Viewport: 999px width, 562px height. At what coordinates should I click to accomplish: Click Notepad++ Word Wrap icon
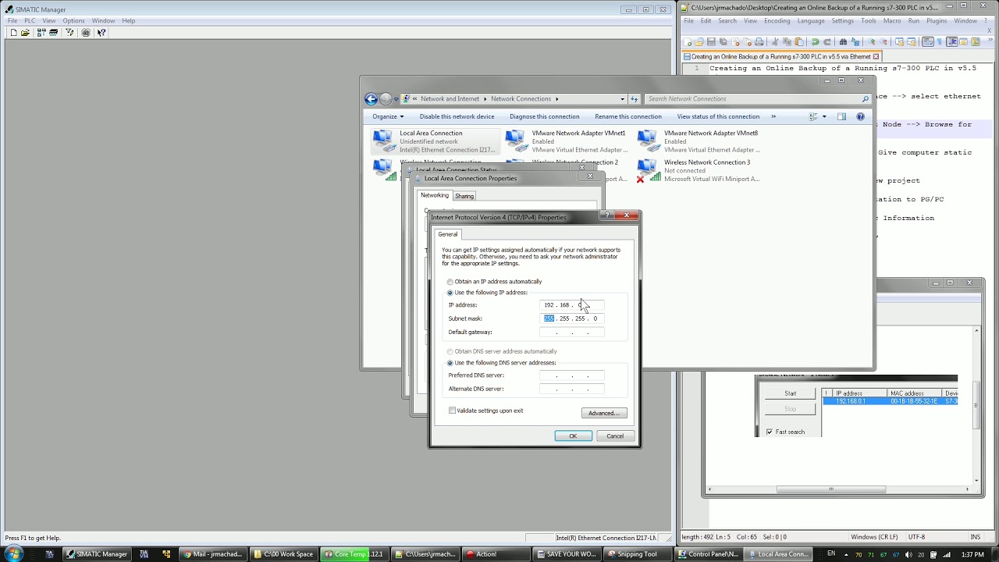point(927,42)
